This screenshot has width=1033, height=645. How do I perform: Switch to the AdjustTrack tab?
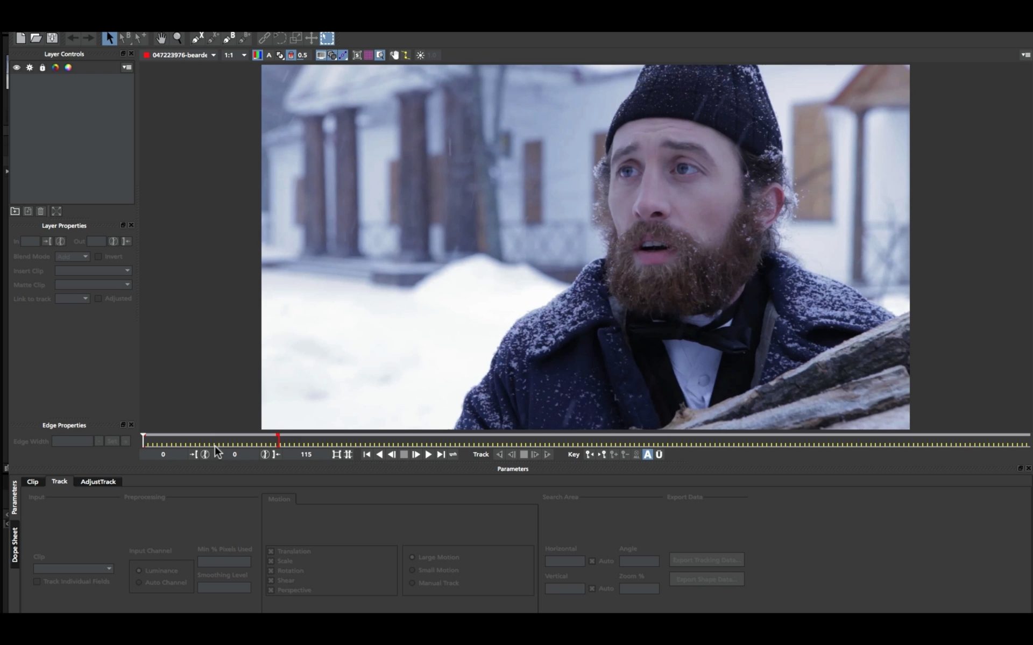(x=98, y=482)
